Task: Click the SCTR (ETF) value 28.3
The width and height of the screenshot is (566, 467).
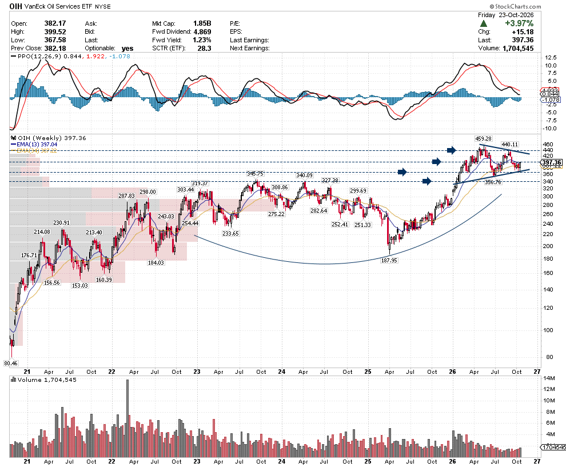Action: tap(204, 49)
